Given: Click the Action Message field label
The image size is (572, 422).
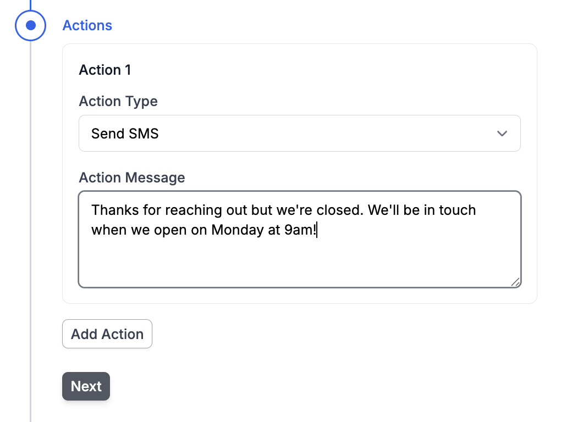Looking at the screenshot, I should 132,177.
